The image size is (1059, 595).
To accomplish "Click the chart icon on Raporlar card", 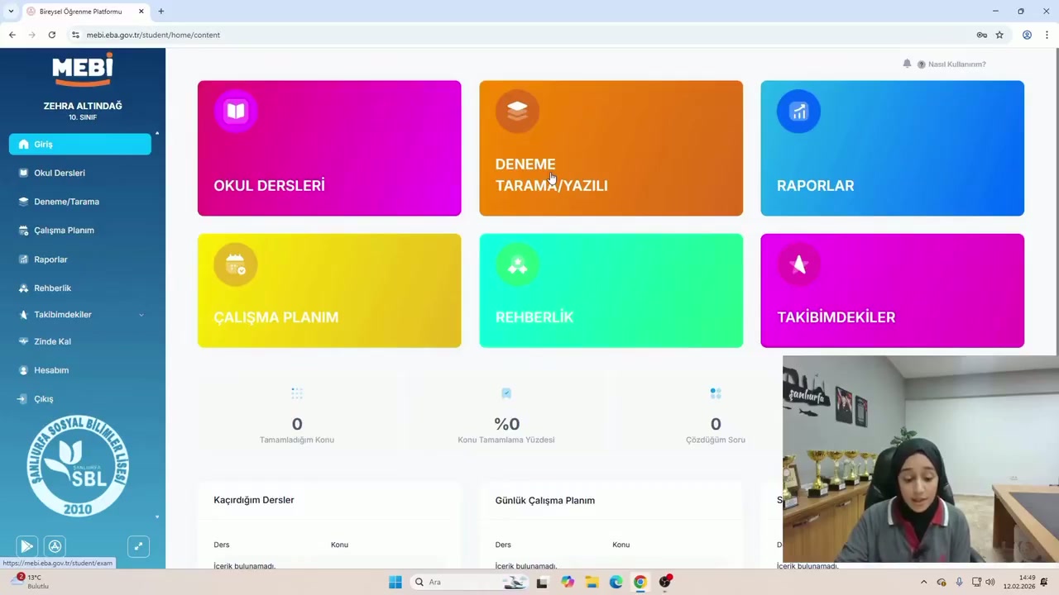I will pos(798,112).
